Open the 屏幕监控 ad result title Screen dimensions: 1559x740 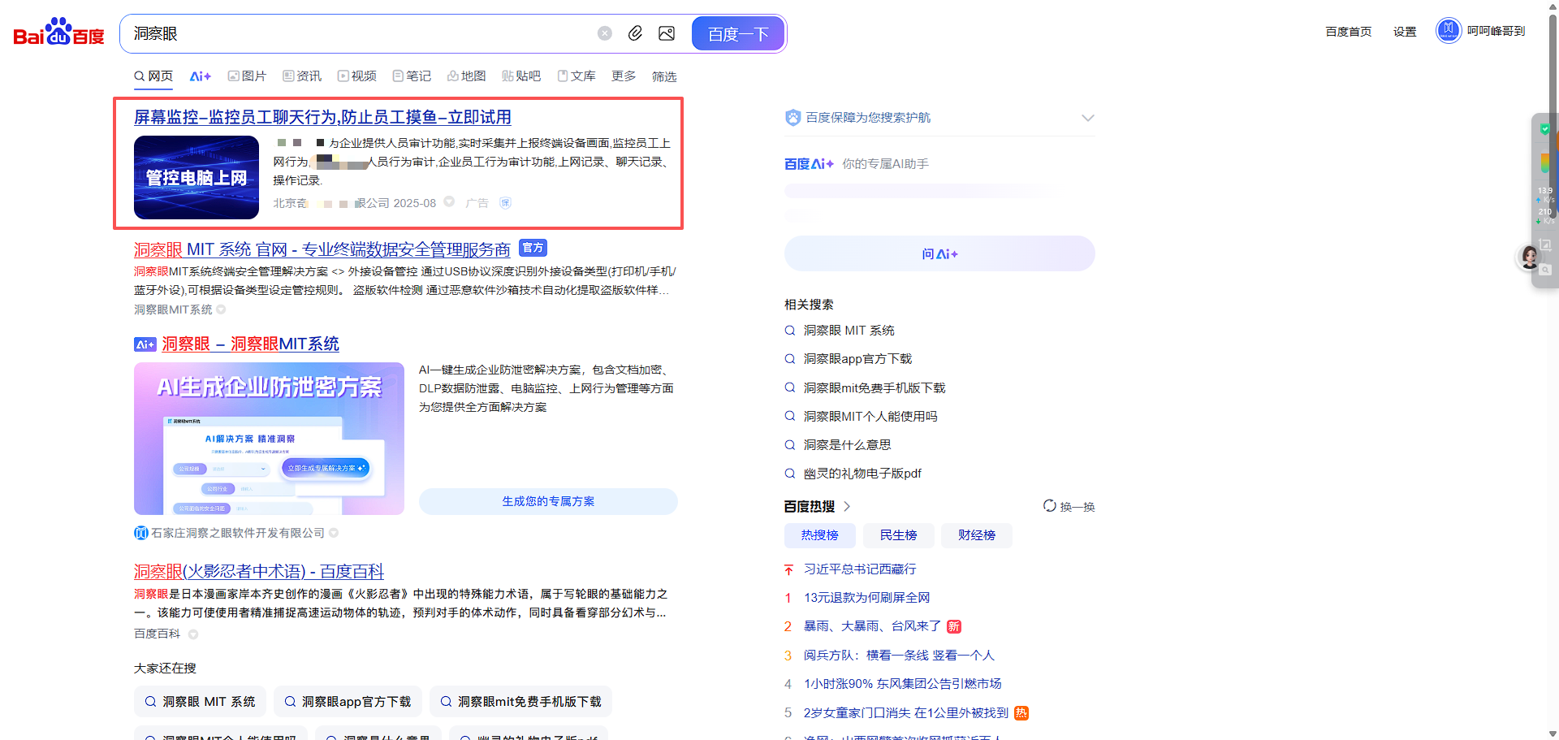click(x=322, y=117)
